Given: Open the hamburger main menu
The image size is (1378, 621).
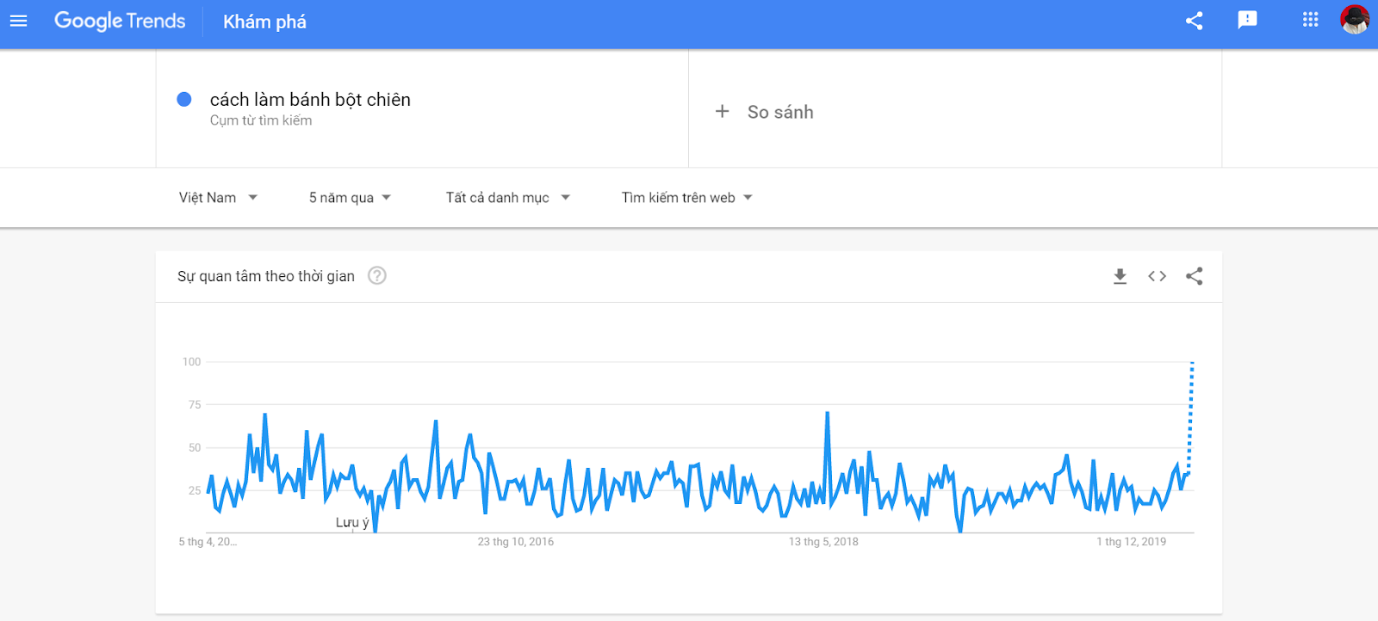Looking at the screenshot, I should (18, 21).
